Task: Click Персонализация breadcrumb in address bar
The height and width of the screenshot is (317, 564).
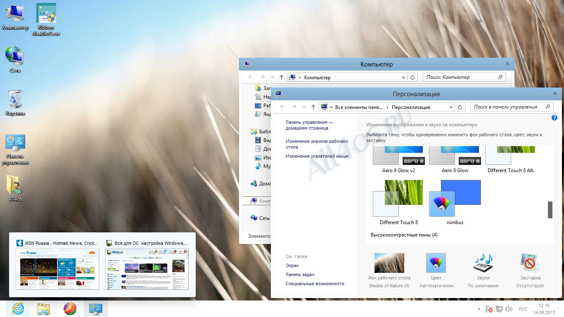Action: (x=411, y=107)
